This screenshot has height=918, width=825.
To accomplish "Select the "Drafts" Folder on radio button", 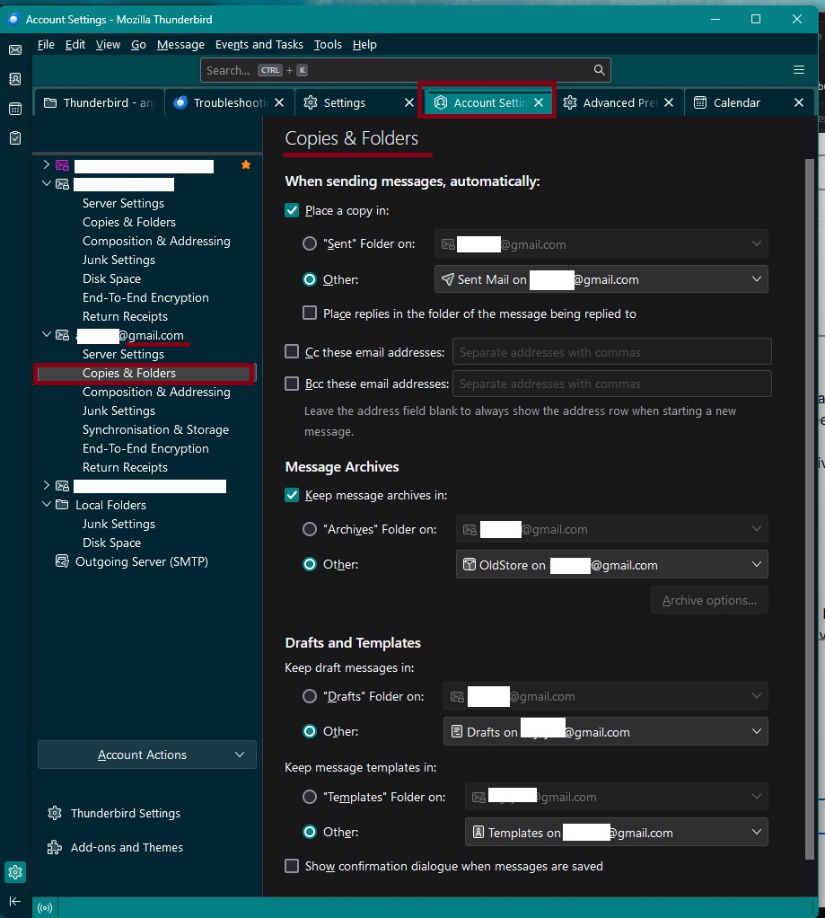I will pyautogui.click(x=310, y=696).
